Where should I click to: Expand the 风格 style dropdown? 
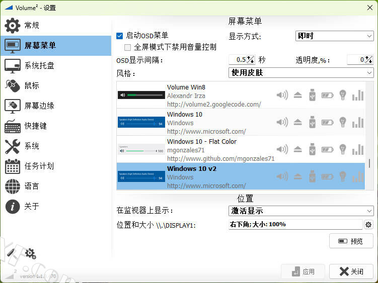click(x=301, y=73)
